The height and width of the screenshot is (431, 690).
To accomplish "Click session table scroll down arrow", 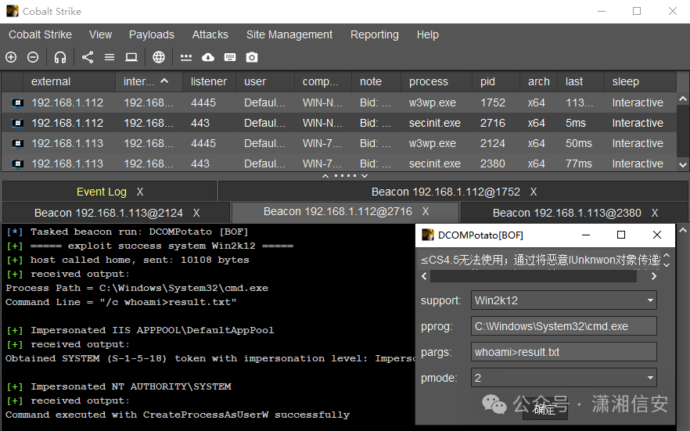I will click(x=683, y=165).
